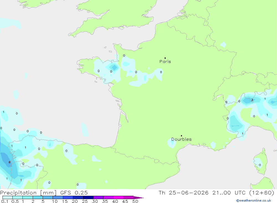Image resolution: width=277 pixels, height=203 pixels.
Task: Click the 'Th 25-06-2026' date text
Action: pos(184,192)
